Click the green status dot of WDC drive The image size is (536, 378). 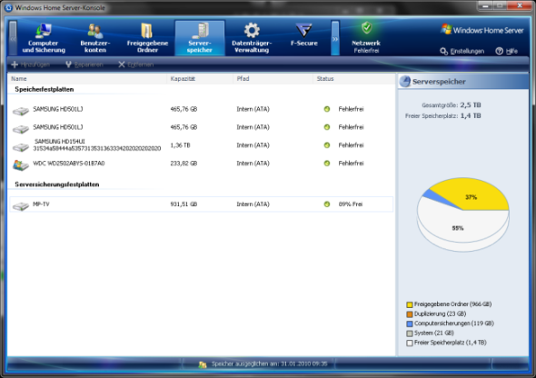[327, 164]
